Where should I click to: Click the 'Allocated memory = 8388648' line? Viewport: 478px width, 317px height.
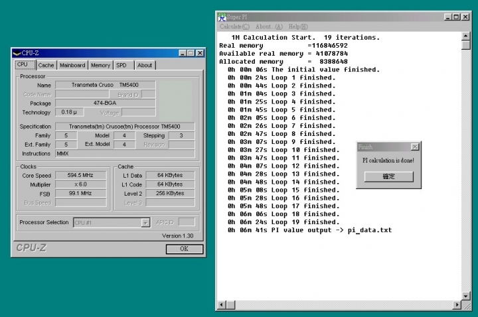(283, 62)
